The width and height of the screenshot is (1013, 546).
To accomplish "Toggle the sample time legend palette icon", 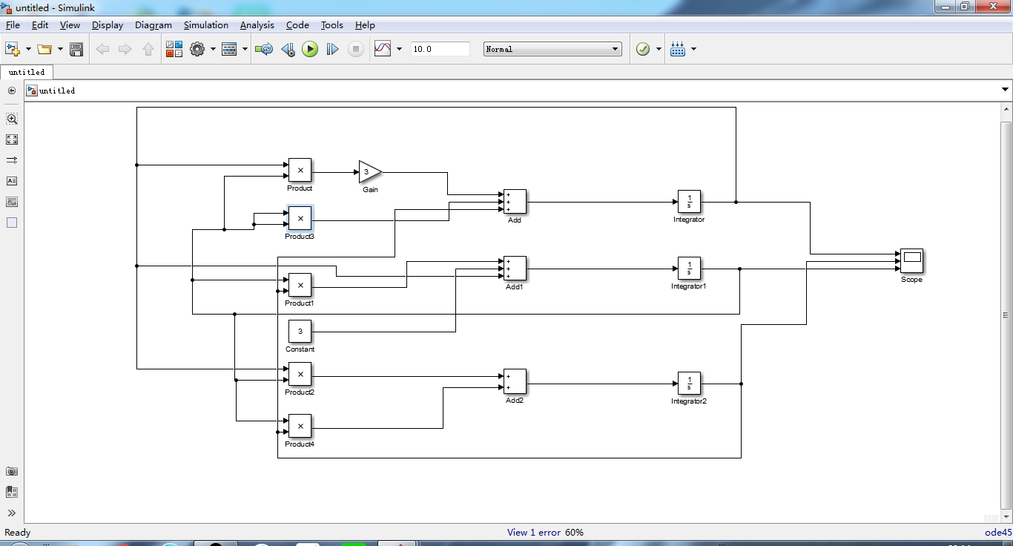I will tap(12, 160).
